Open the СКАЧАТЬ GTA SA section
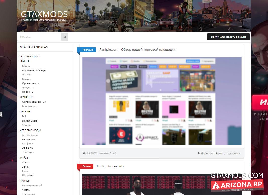The height and width of the screenshot is (195, 268). pyautogui.click(x=30, y=56)
